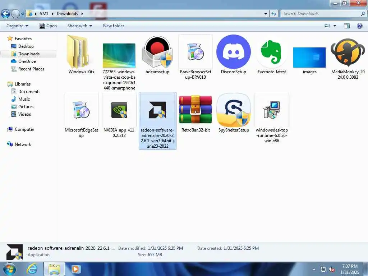Click the Forward navigation arrow
The width and height of the screenshot is (368, 276).
(x=15, y=14)
